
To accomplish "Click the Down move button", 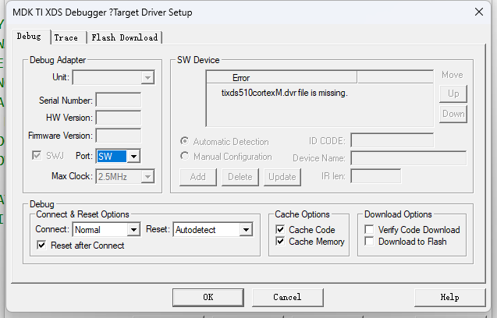I will pyautogui.click(x=453, y=114).
